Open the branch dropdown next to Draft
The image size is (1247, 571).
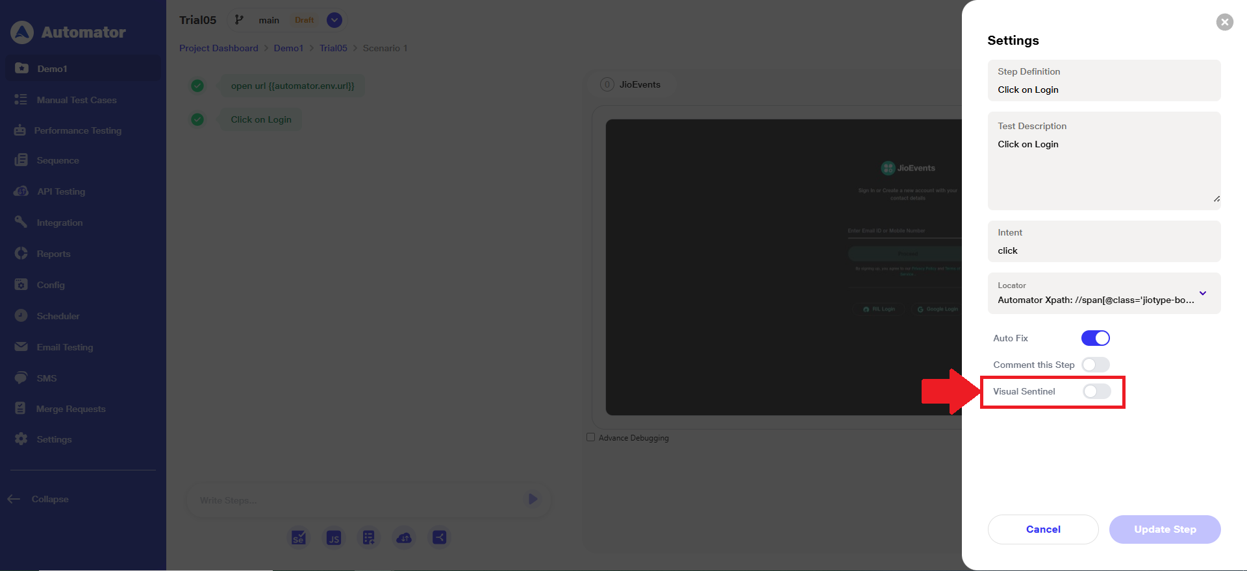[334, 20]
